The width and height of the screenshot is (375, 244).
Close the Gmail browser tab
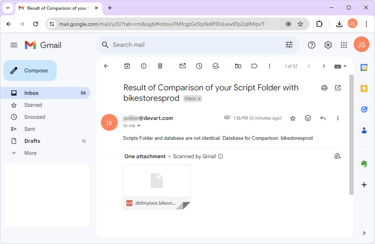pos(96,8)
